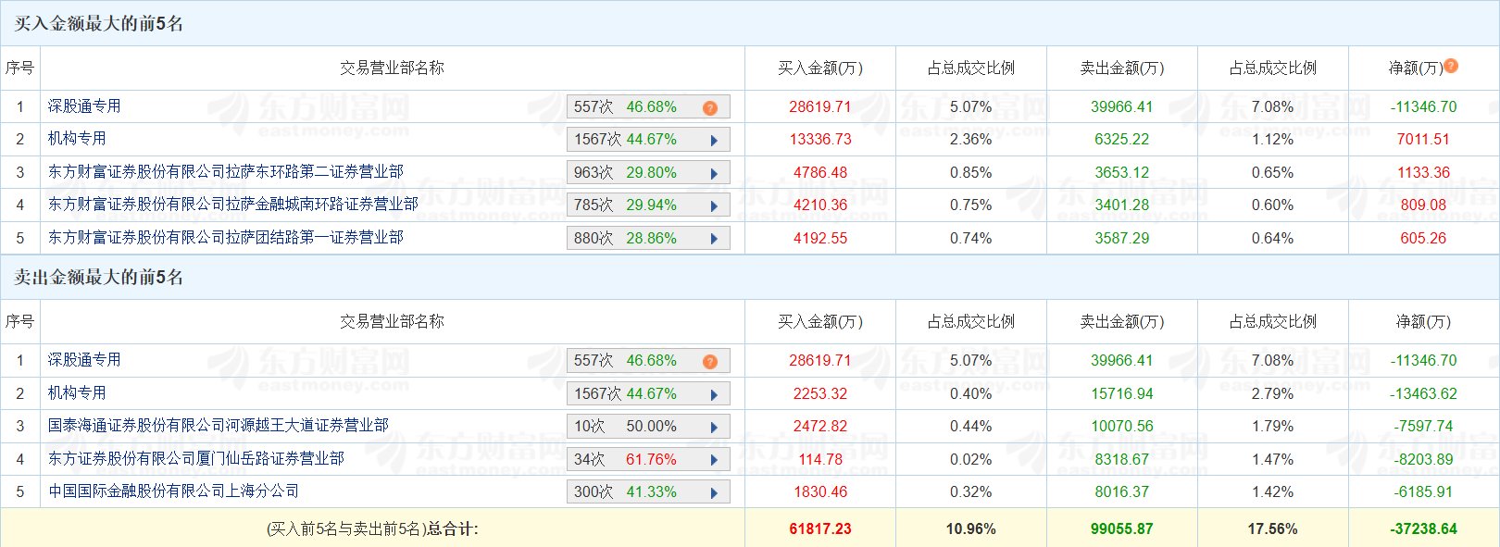Expand arrow for sell-table 机构专用 1567次

tap(714, 394)
